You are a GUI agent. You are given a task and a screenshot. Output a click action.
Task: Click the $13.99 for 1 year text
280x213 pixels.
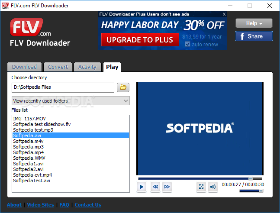202,37
